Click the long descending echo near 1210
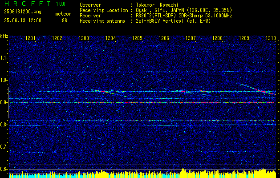280x178 pixels. (257, 89)
